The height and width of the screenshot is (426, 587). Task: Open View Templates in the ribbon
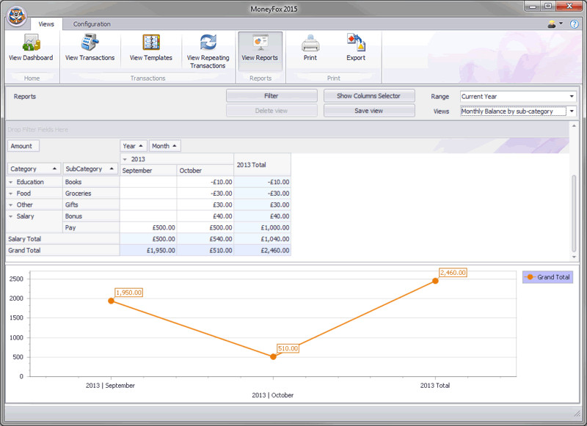(x=151, y=43)
